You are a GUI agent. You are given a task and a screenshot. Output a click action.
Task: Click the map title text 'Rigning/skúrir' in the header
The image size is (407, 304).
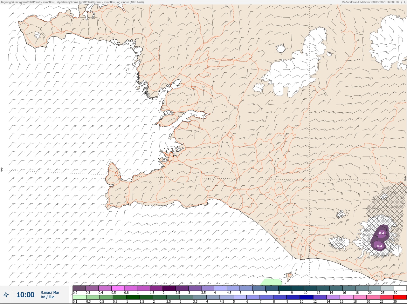[10, 2]
